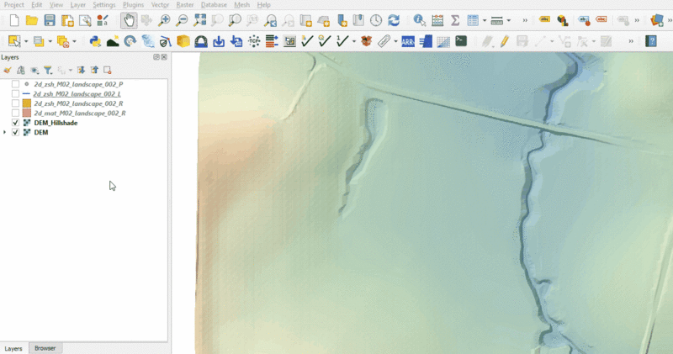Expand the DEM layer tree node

(x=6, y=132)
